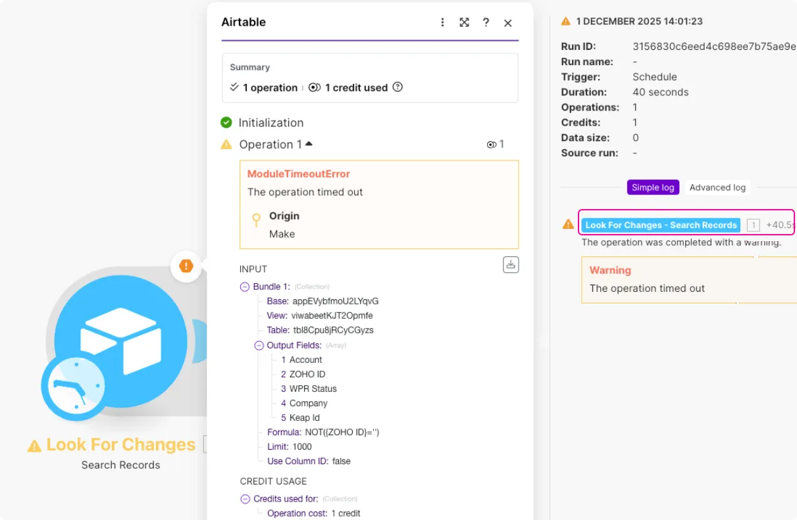Click the Operation cost 1 credit row
797x520 pixels.
tap(313, 513)
